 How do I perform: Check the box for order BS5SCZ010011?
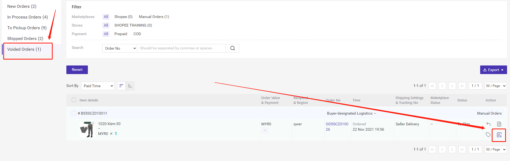(74, 113)
